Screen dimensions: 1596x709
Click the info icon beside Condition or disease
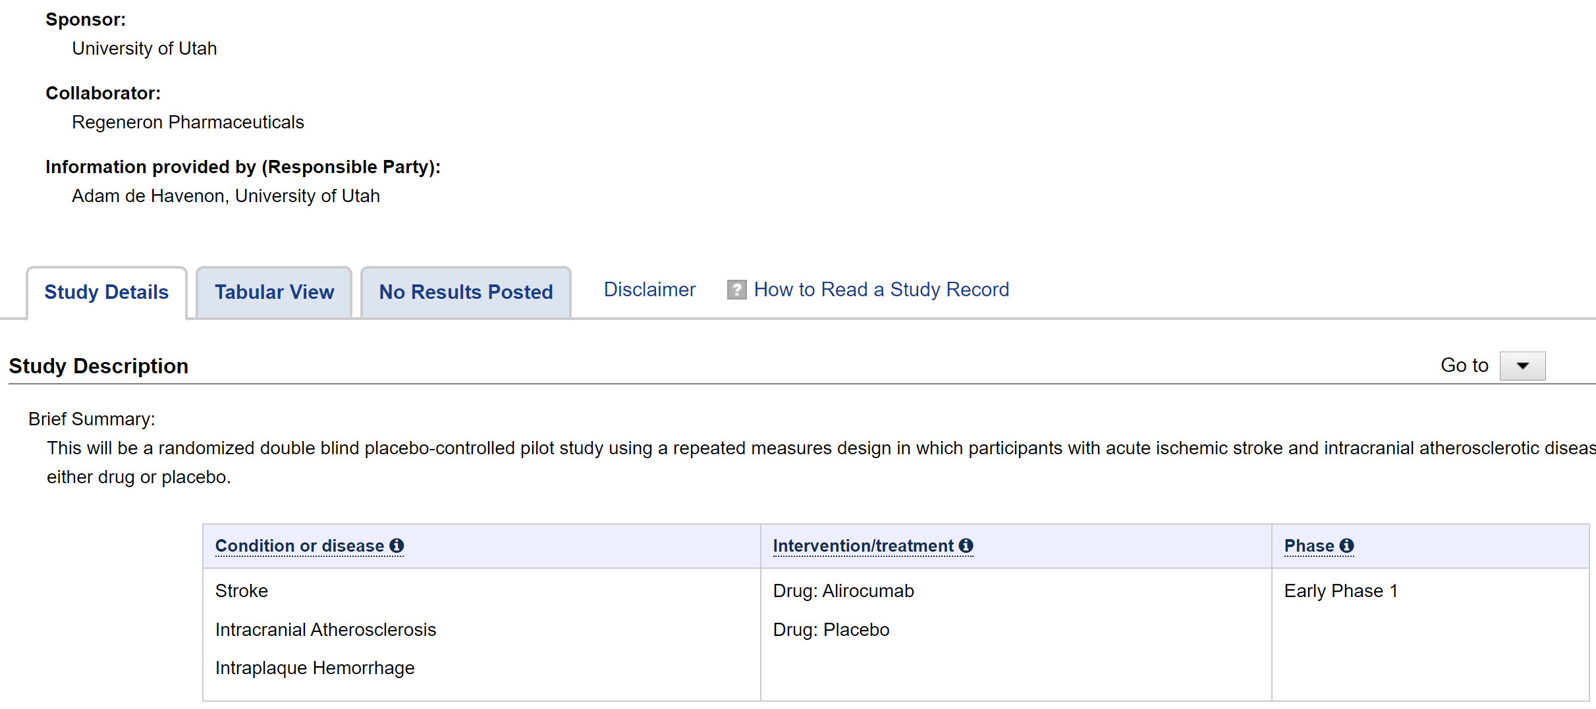tap(397, 546)
